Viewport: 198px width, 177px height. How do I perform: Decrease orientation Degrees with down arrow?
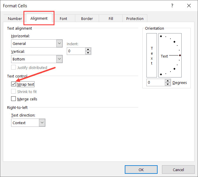[x=168, y=84]
